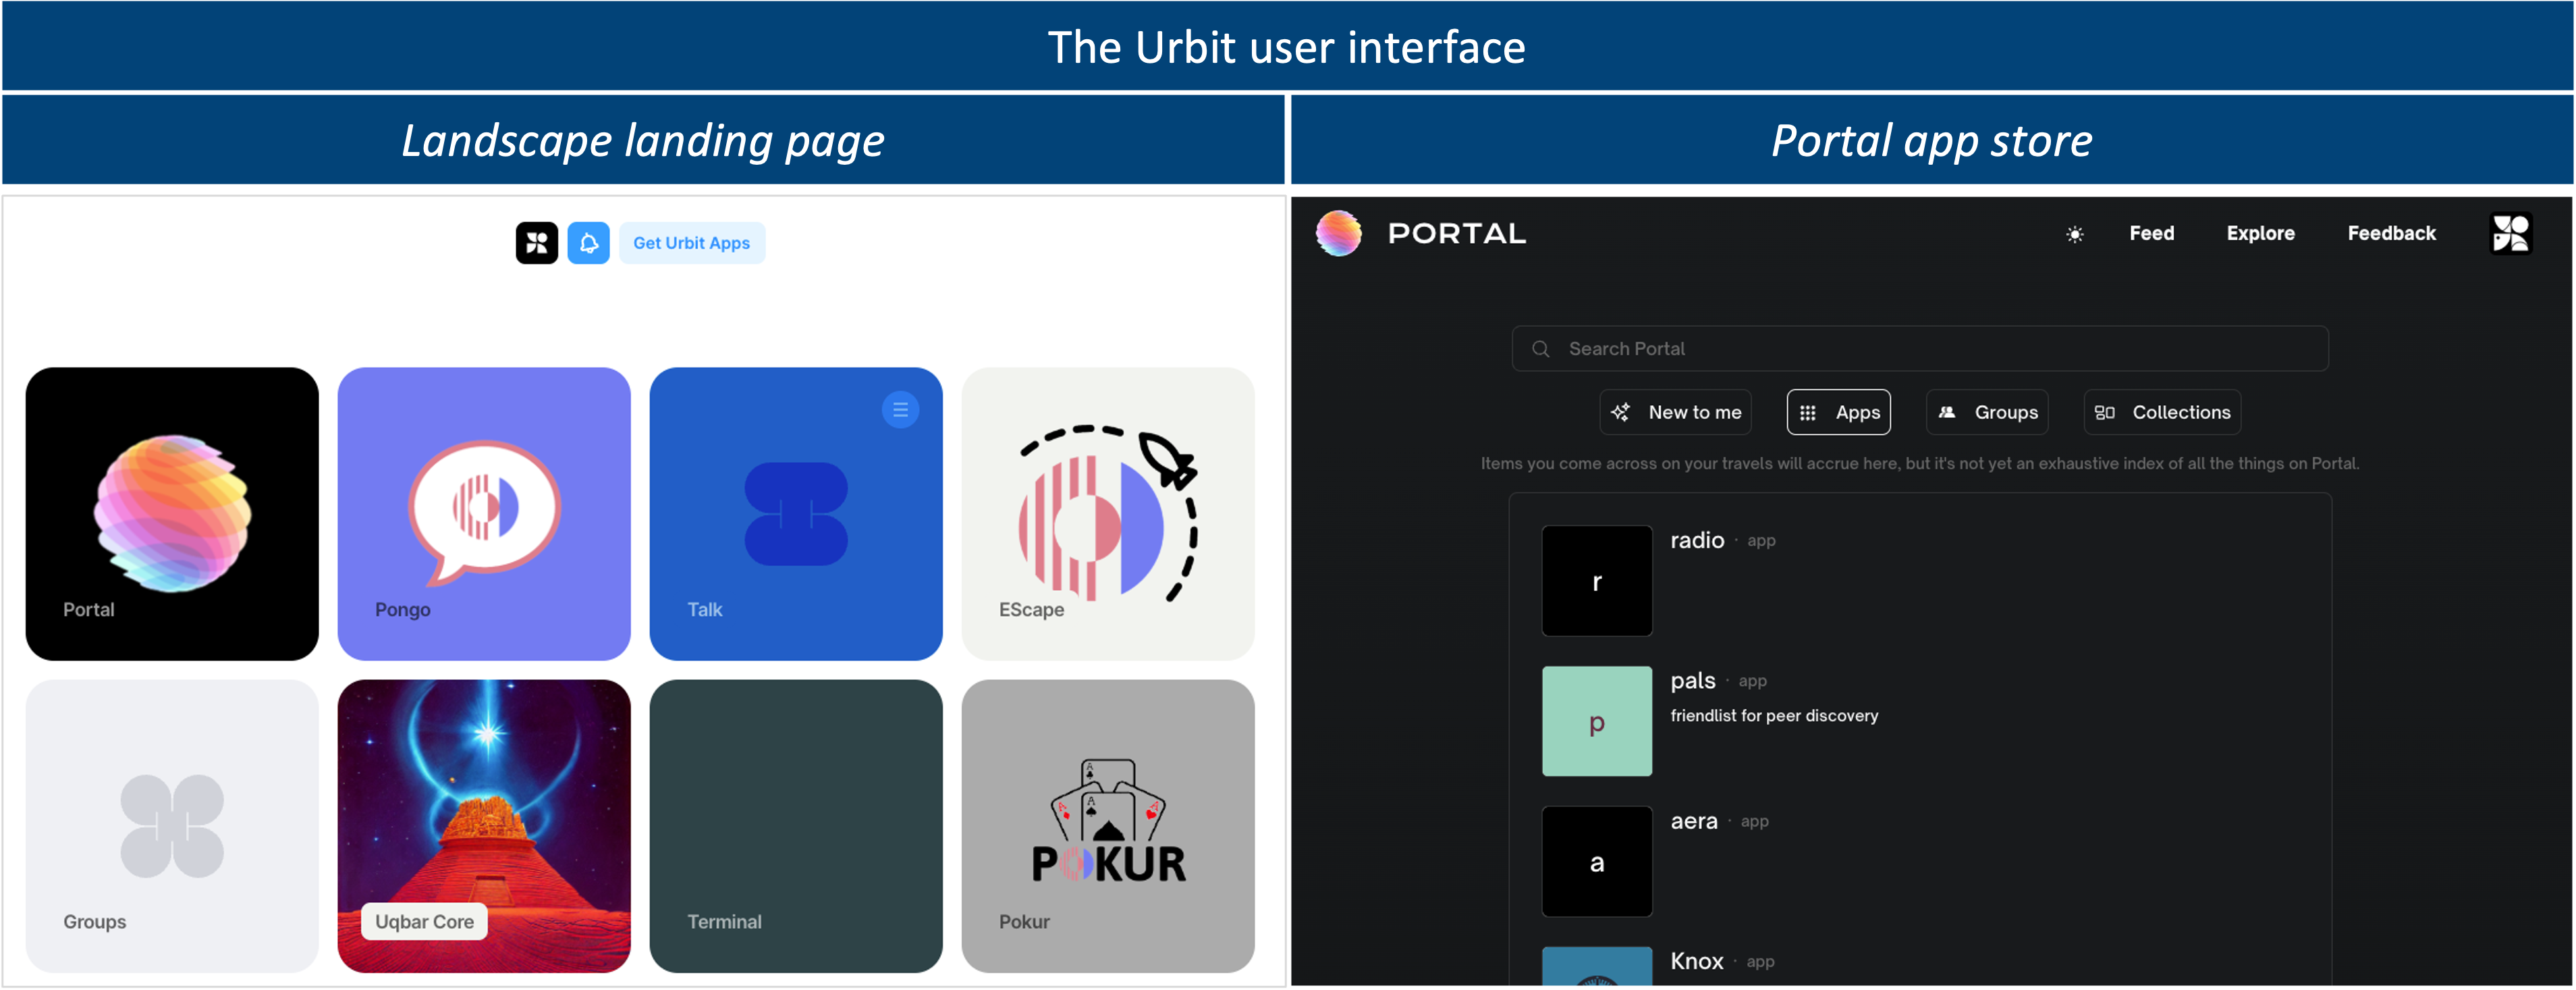The image size is (2576, 990).
Task: Open the radio app's black 'r' icon
Action: point(1597,581)
